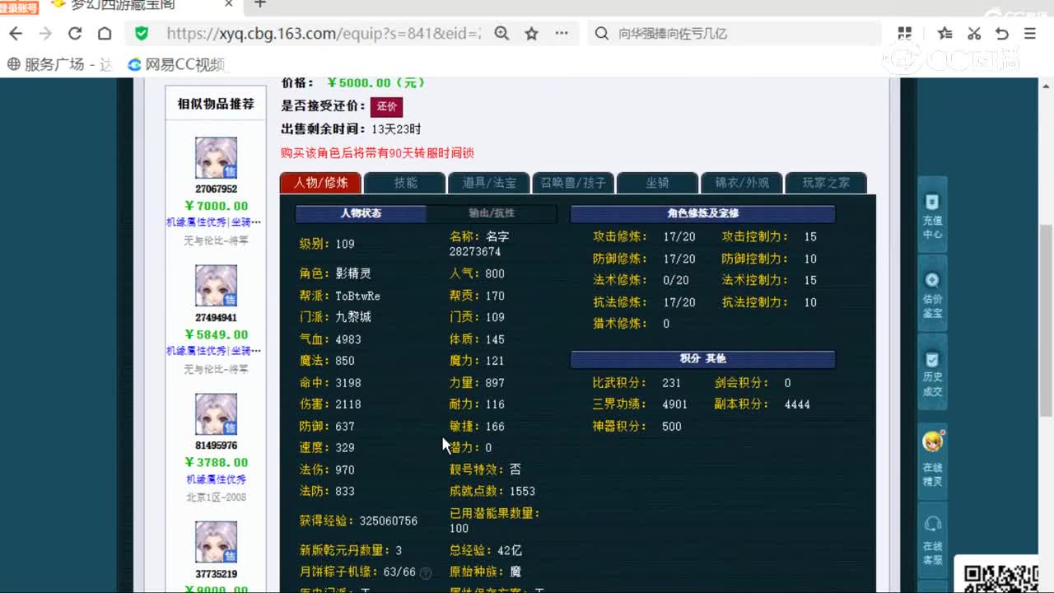Click the green security shield icon
The width and height of the screenshot is (1054, 593).
(x=142, y=34)
